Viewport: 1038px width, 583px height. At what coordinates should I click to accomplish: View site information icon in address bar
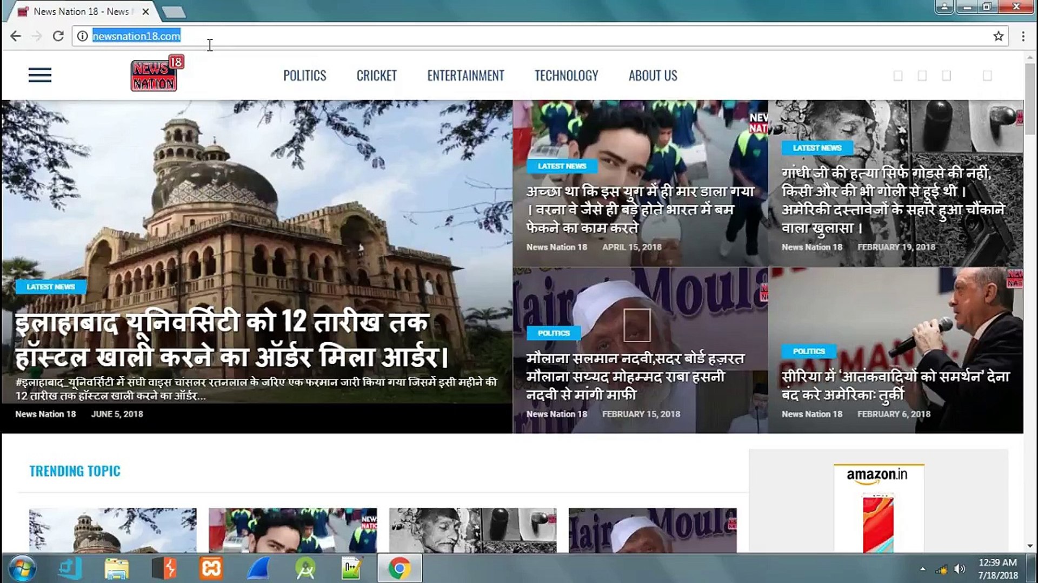[x=82, y=36]
